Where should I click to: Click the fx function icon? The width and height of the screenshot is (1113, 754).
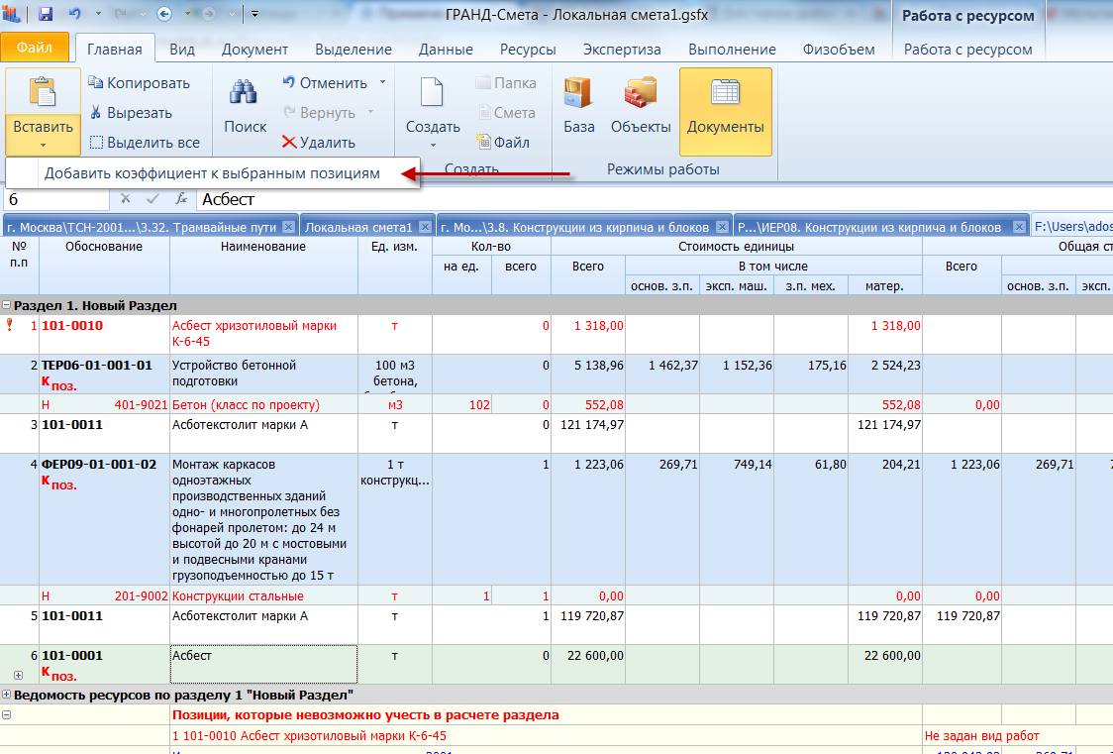(181, 199)
